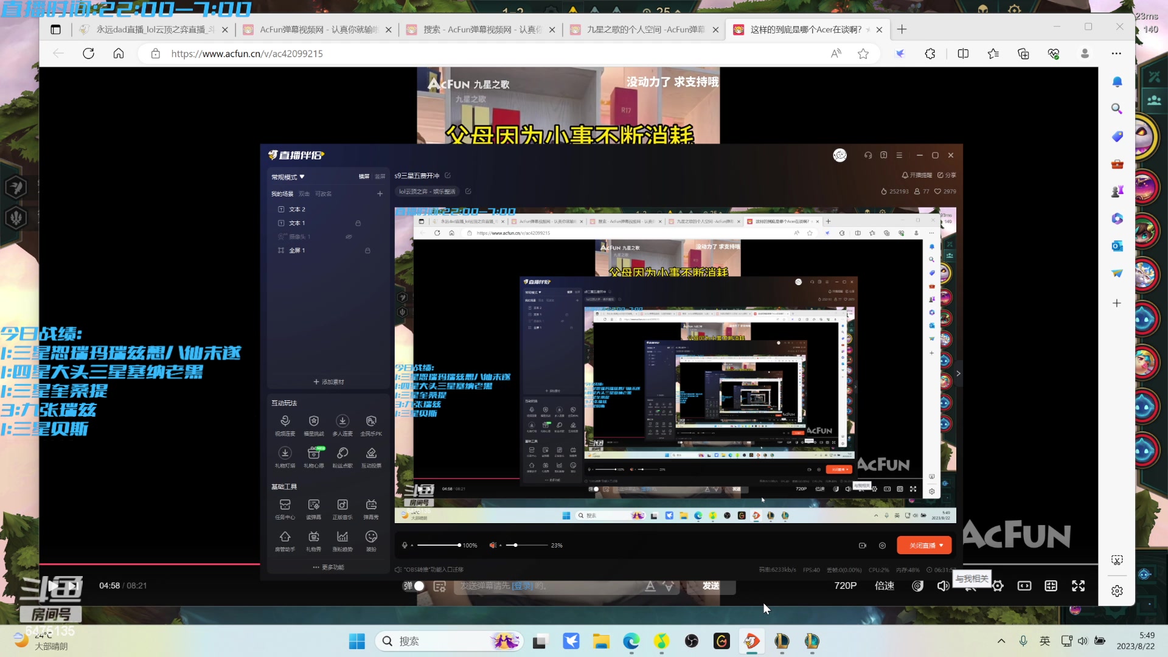Screen dimensions: 1168x657
Task: Toggle visibility of the 摄像头 1 source
Action: coord(349,237)
